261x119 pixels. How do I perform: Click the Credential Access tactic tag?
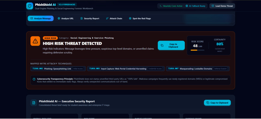(155, 69)
